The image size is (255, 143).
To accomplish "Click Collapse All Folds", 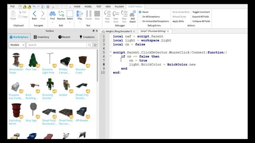I will click(201, 21).
